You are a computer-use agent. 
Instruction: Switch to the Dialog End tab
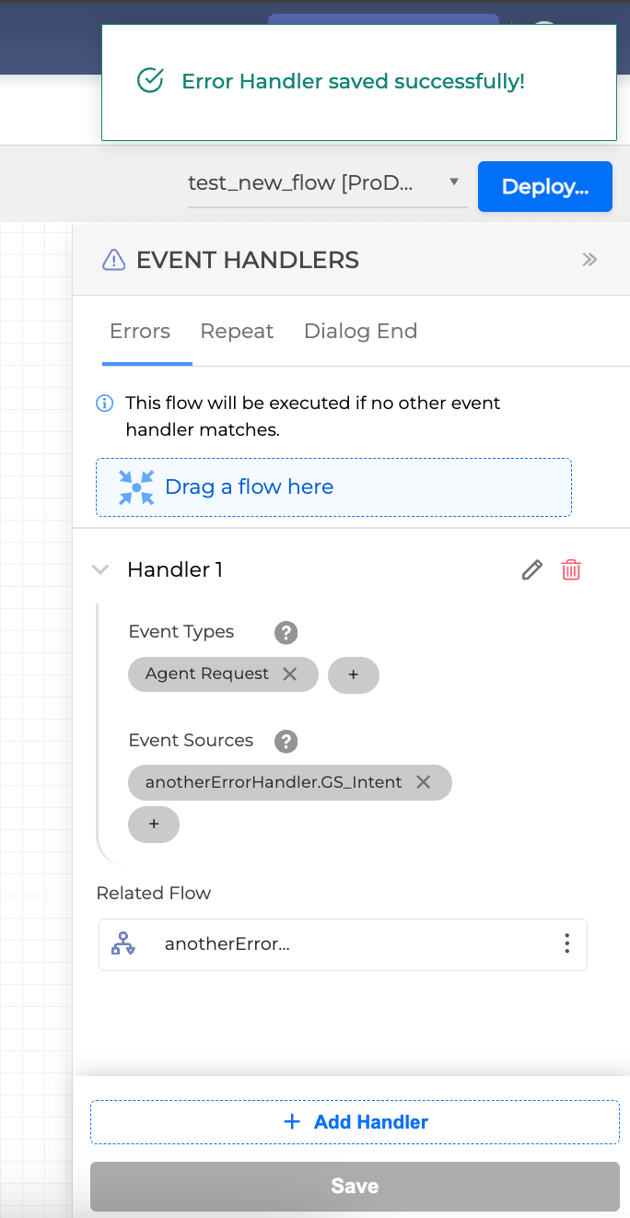tap(360, 332)
